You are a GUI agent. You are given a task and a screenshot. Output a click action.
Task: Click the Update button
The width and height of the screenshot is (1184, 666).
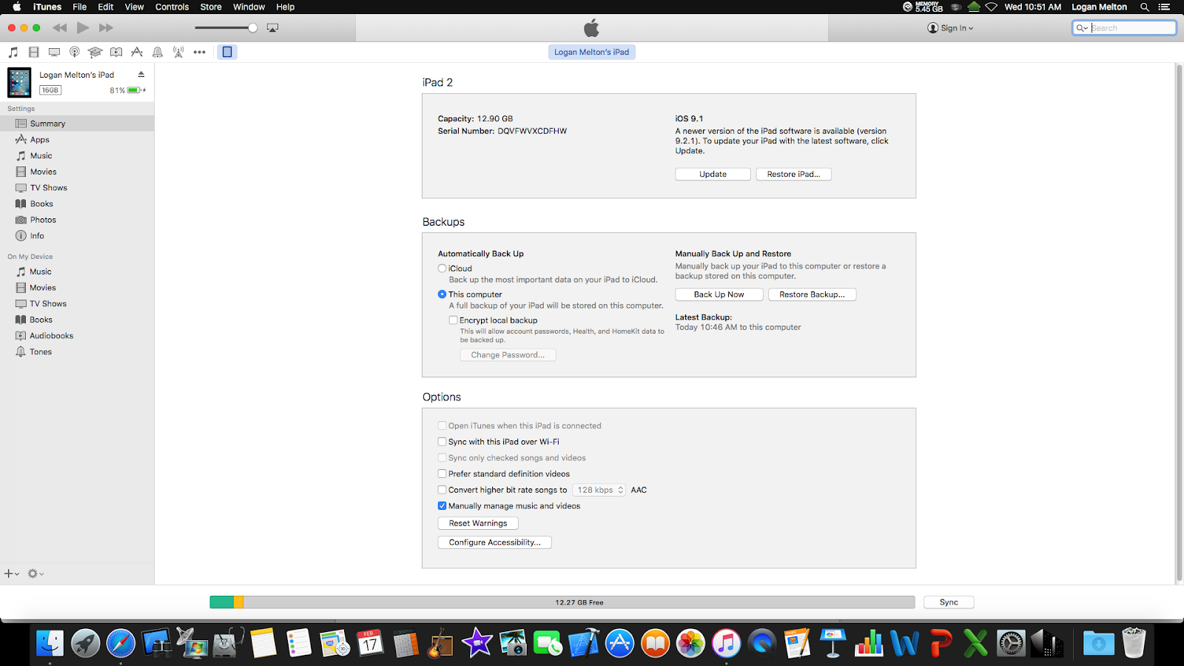point(713,175)
